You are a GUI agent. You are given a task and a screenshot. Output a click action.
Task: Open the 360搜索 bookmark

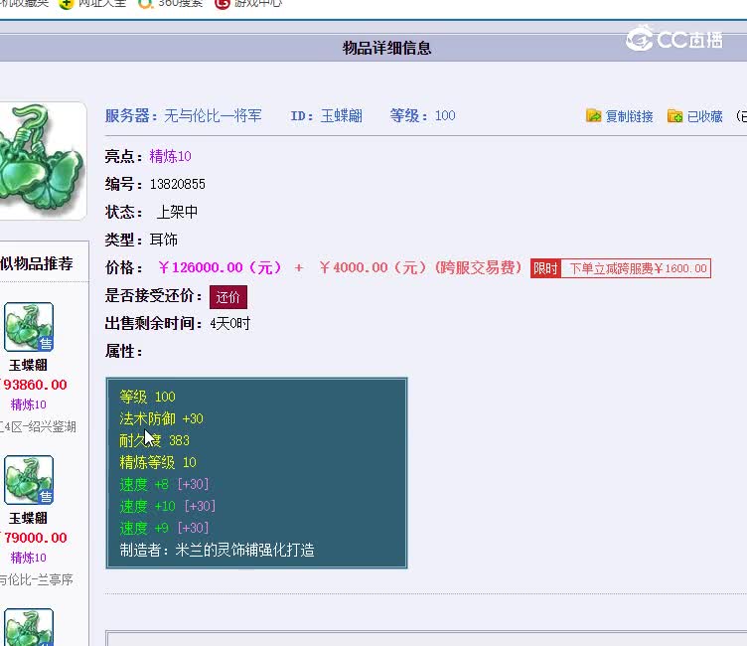tap(180, 3)
